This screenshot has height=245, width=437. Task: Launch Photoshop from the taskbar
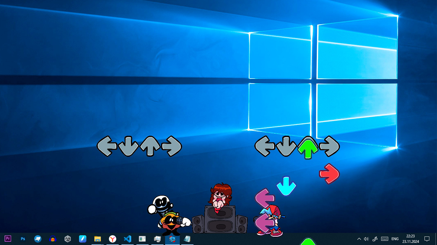(23, 239)
